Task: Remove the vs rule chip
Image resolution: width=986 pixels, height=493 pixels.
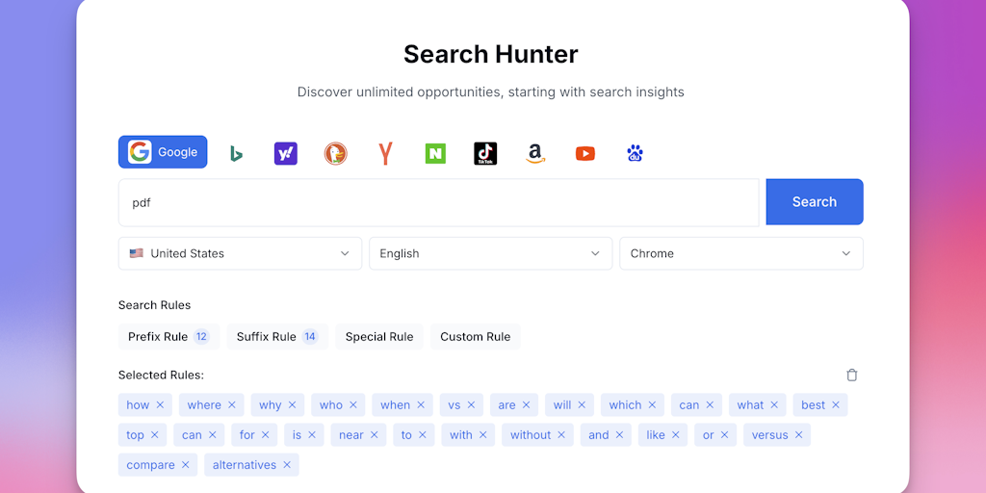Action: point(471,405)
